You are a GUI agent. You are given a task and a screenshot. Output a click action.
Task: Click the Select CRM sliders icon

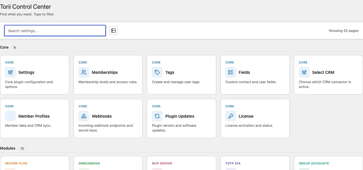(304, 72)
